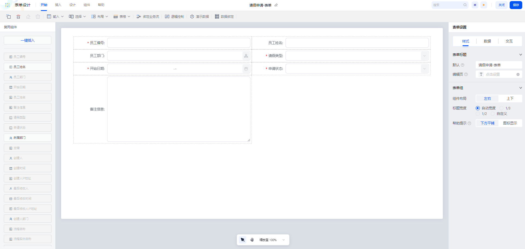Click the 关闭 button
Viewport: 525px width, 249px height.
501,5
